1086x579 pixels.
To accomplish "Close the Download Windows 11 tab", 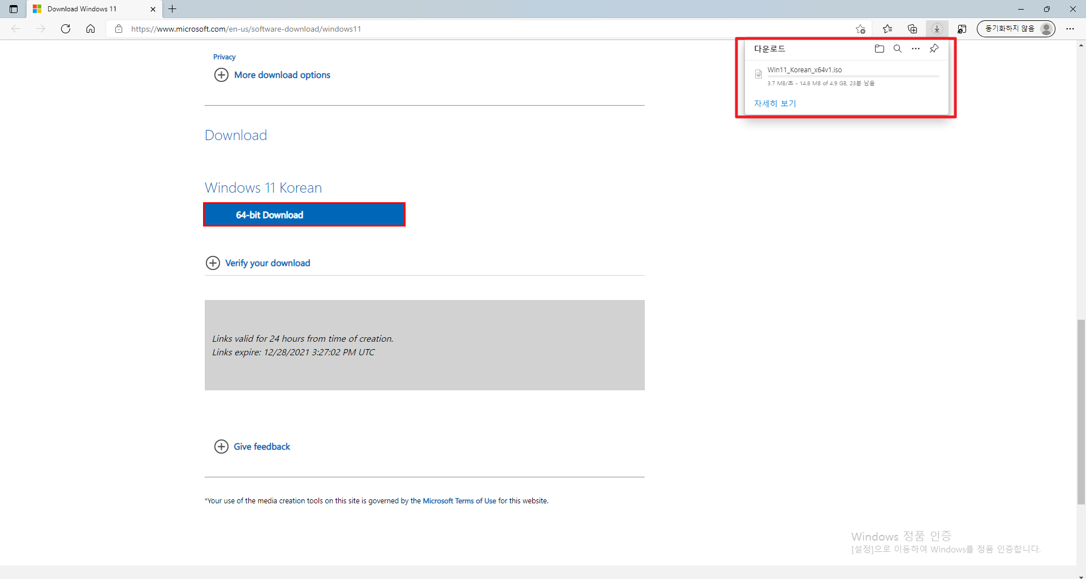I will (153, 9).
